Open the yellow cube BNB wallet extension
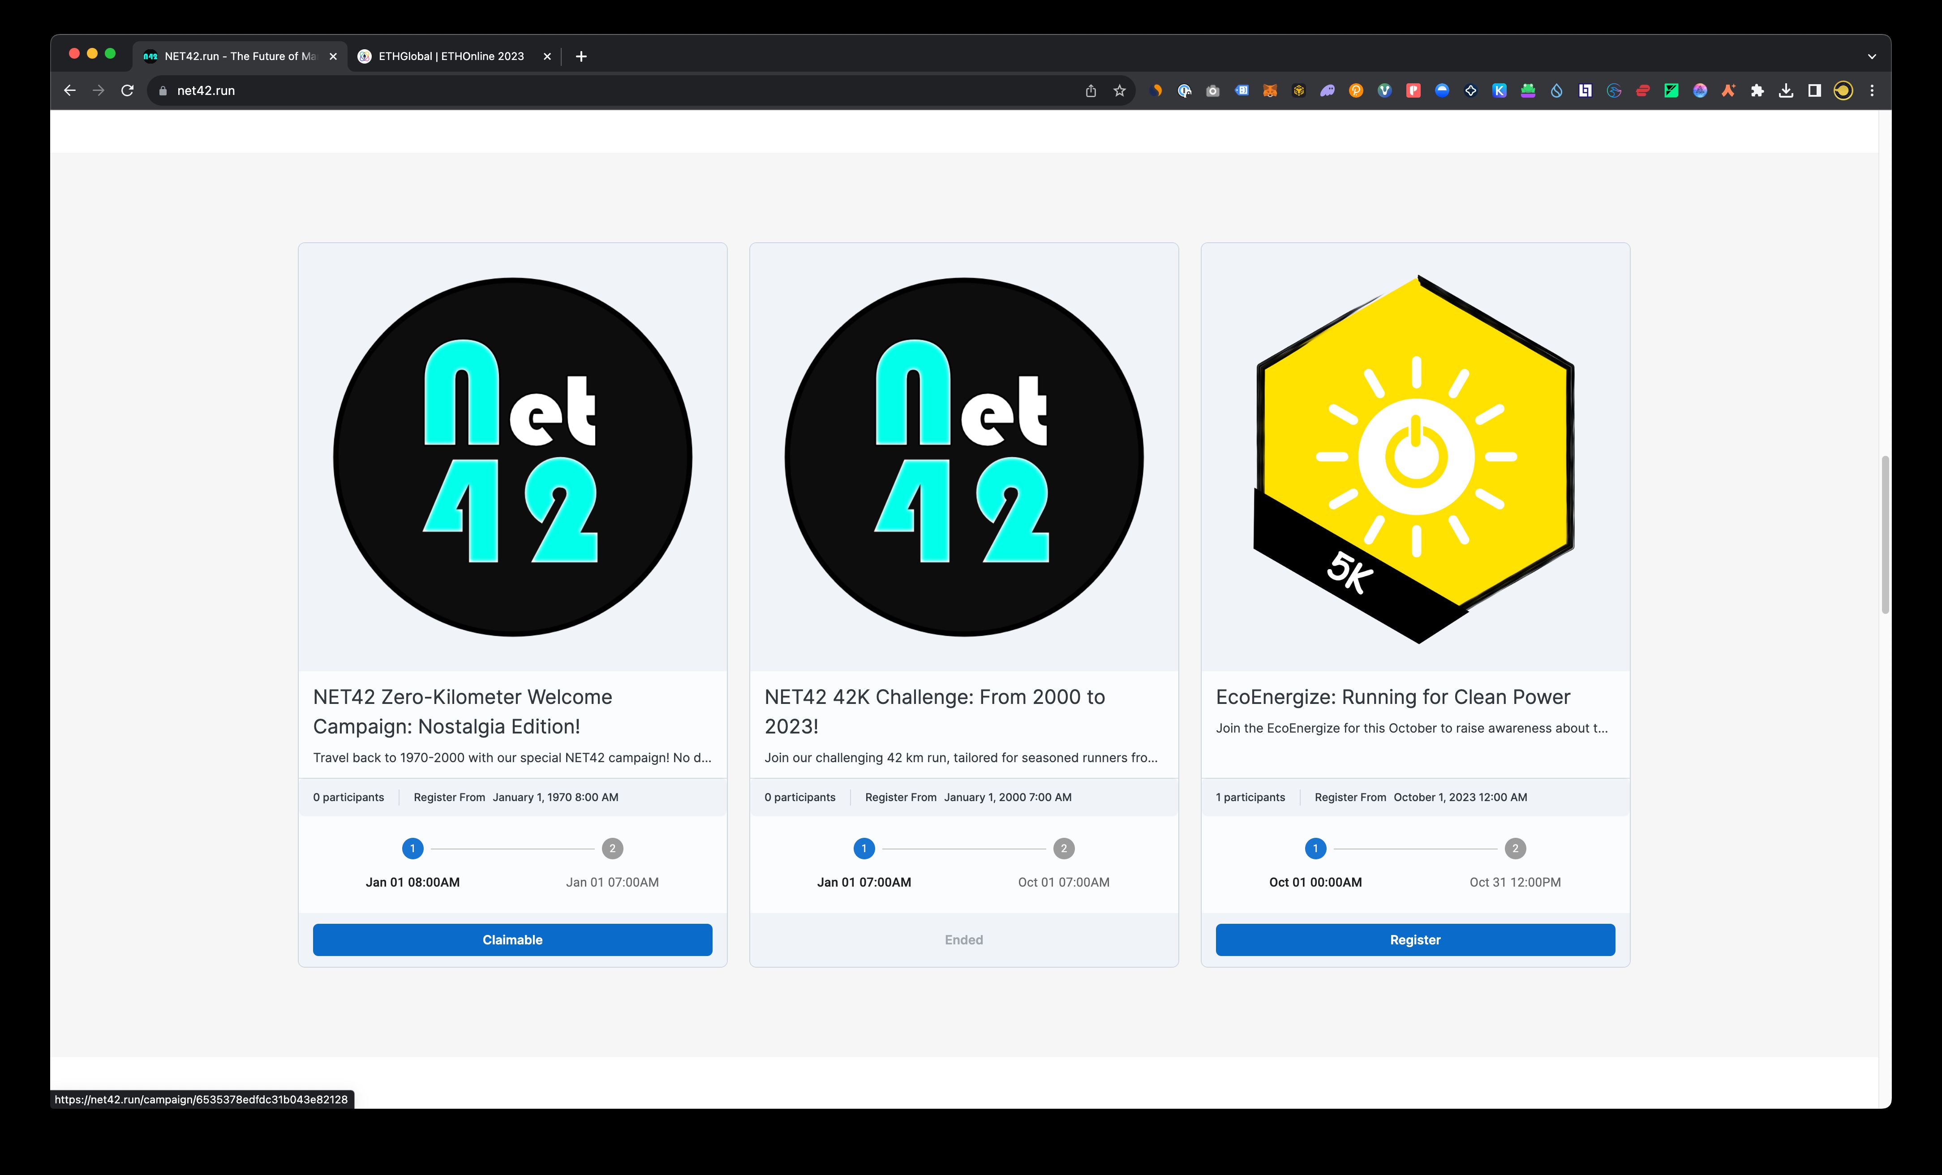Viewport: 1942px width, 1175px height. [1299, 90]
